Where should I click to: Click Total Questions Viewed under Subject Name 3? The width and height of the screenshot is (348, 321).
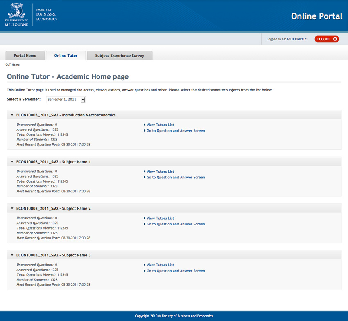pos(42,275)
